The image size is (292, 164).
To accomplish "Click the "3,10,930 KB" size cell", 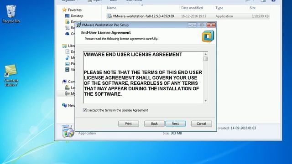I will [260, 16].
